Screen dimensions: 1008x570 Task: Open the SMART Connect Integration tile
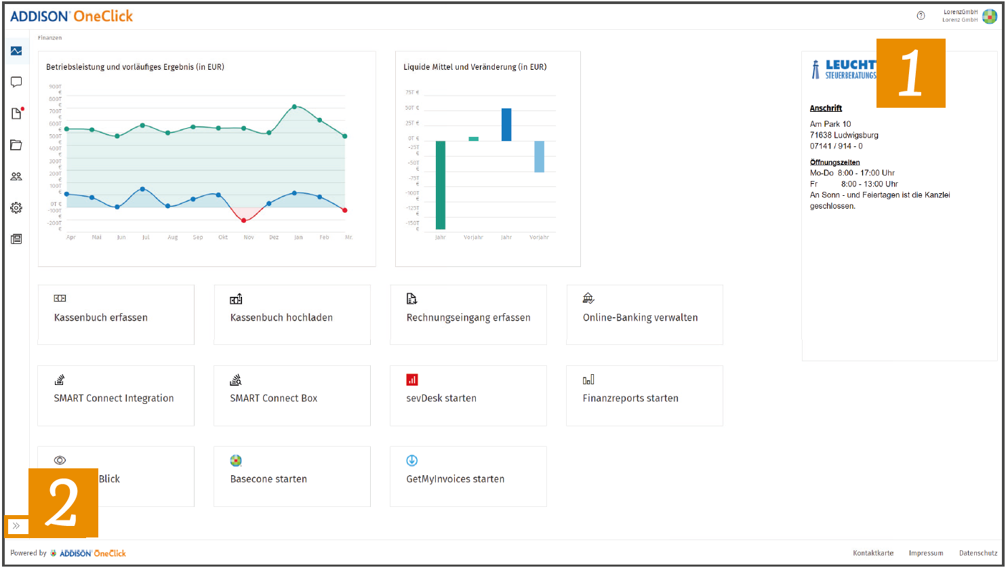coord(116,396)
